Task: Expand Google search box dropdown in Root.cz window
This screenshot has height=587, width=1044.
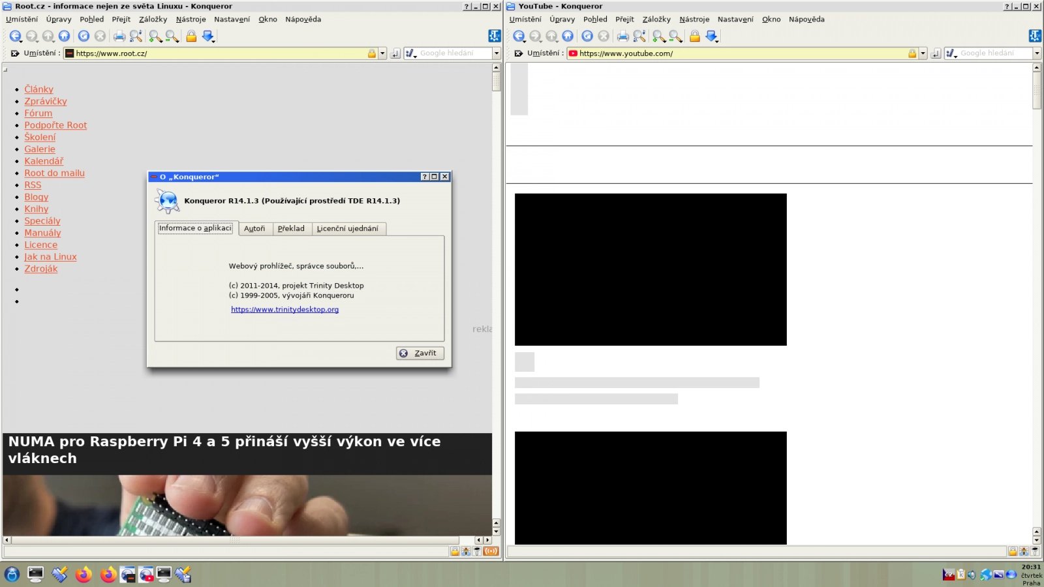Action: pos(497,53)
